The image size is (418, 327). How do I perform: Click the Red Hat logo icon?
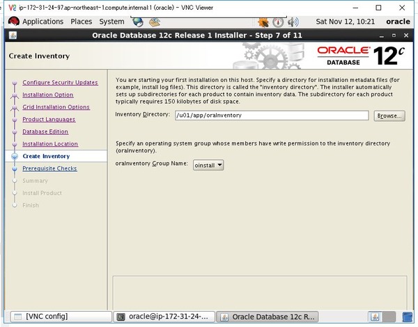click(x=14, y=22)
